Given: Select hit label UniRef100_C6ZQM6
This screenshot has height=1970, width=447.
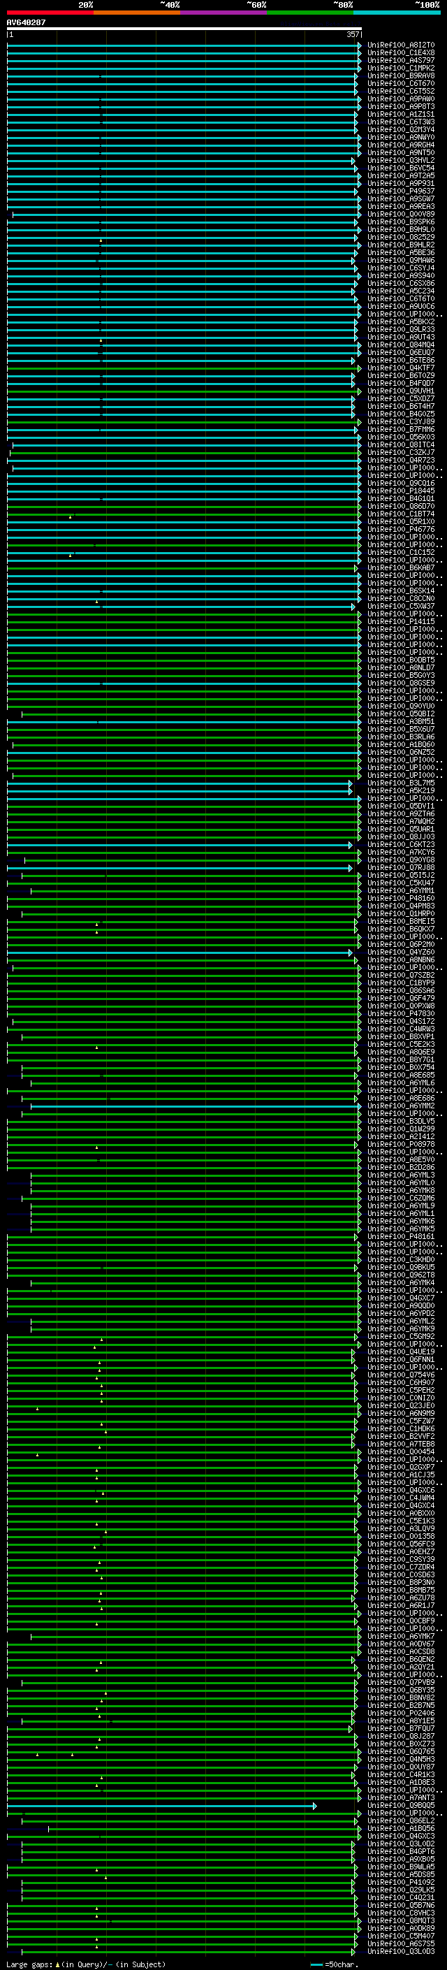Looking at the screenshot, I should pyautogui.click(x=401, y=1198).
